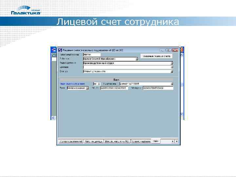Minimize the Лицевые счета window
Image resolution: width=236 pixels, height=177 pixels.
click(162, 50)
